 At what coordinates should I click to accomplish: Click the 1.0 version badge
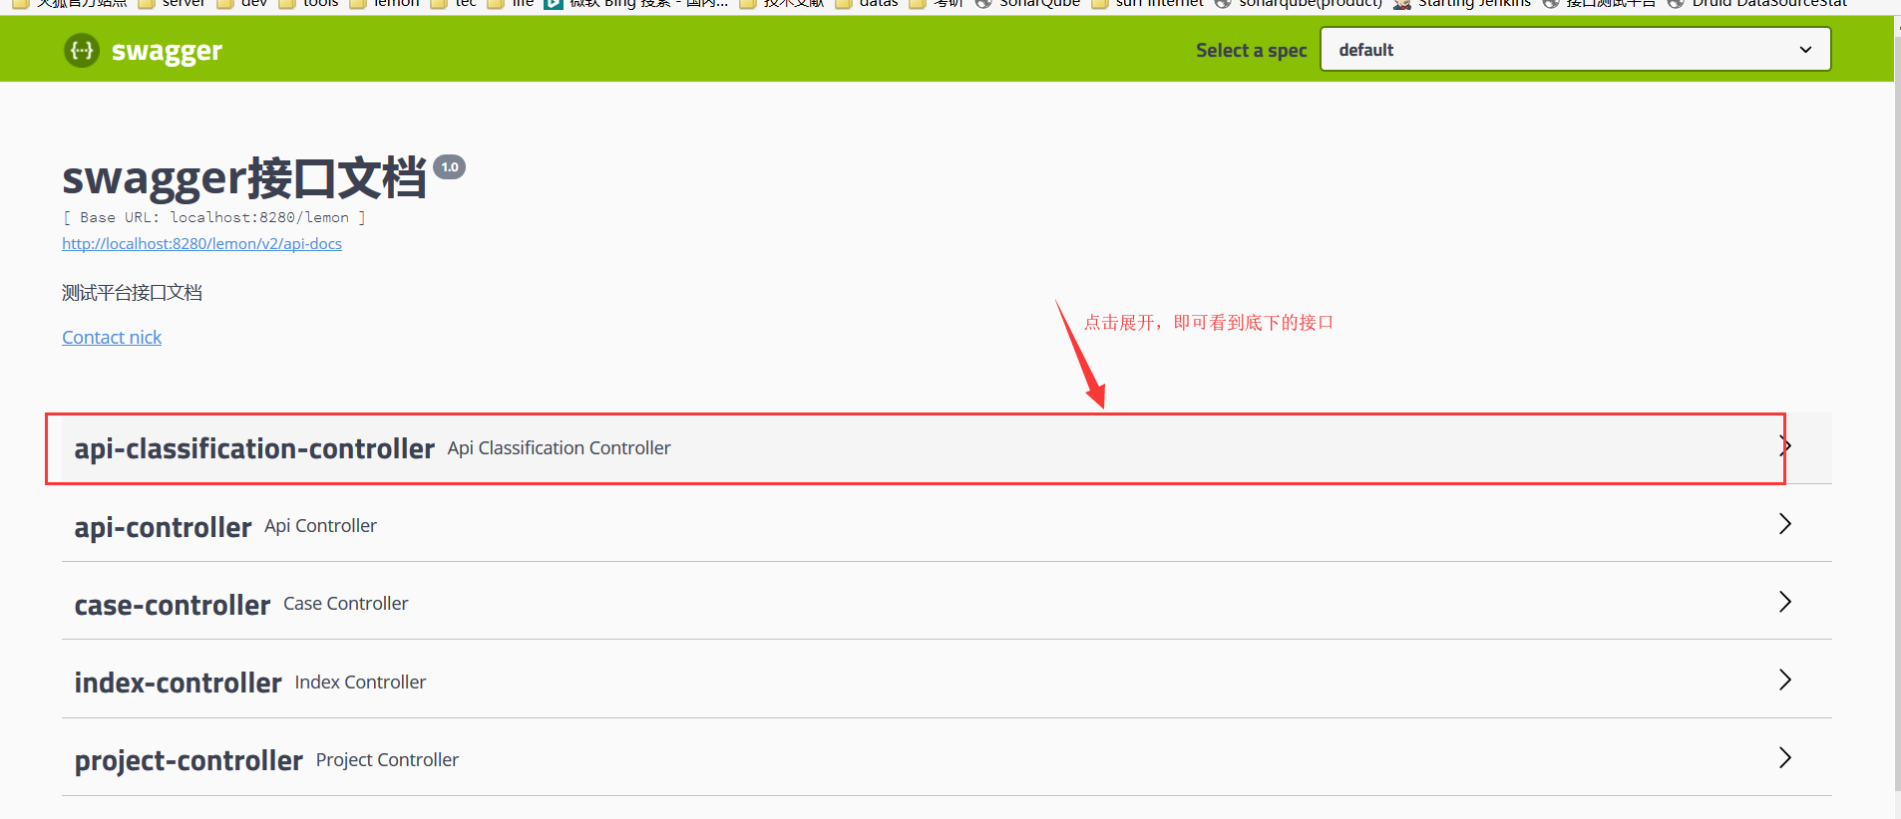coord(450,167)
